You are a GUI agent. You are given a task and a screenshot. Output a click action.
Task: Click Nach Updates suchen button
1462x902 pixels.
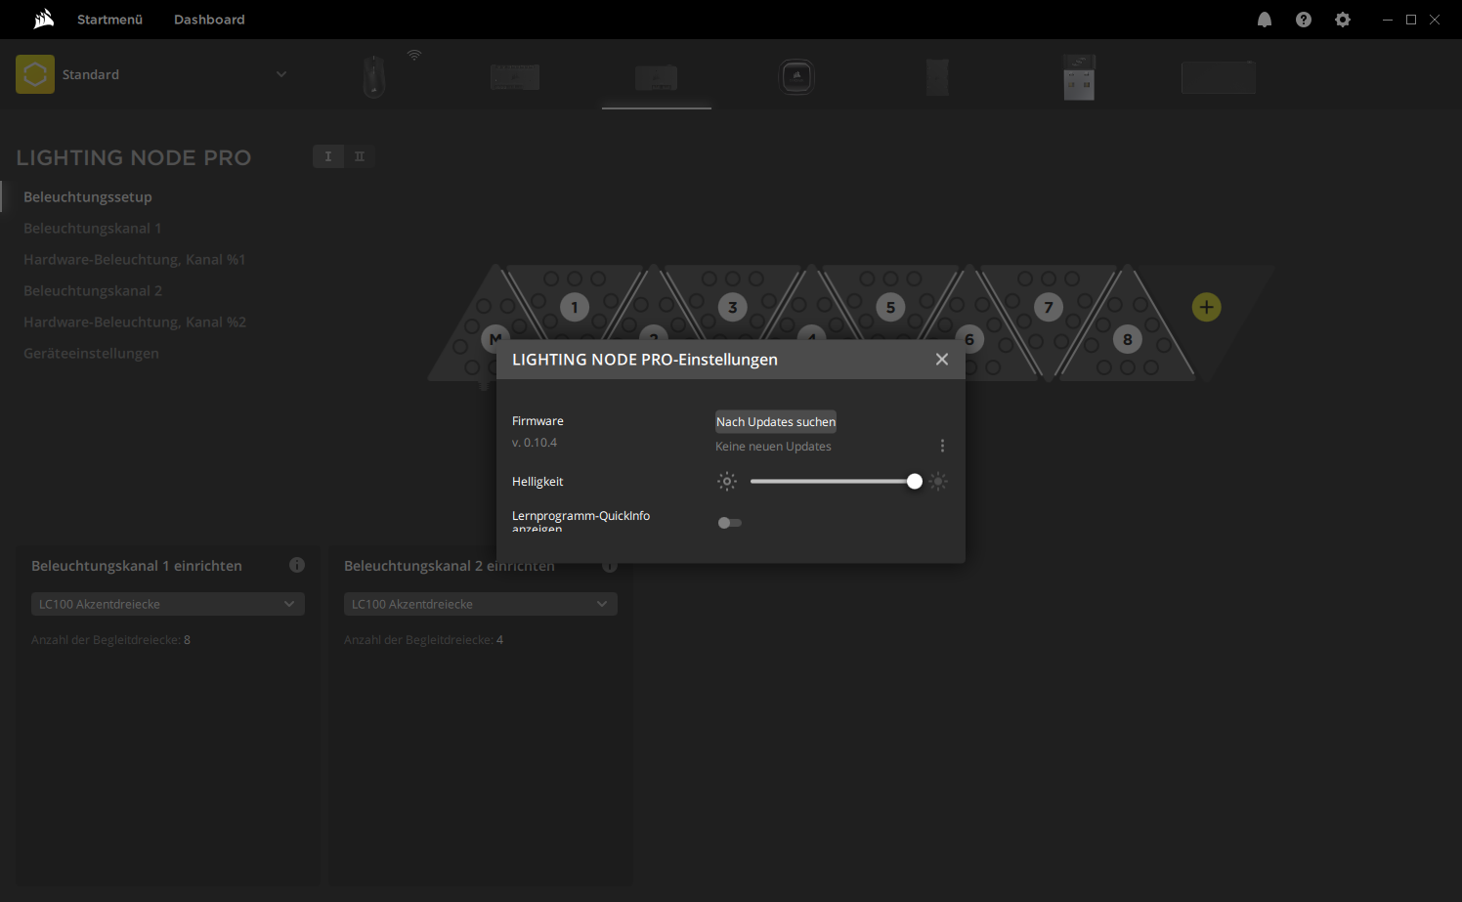coord(776,422)
